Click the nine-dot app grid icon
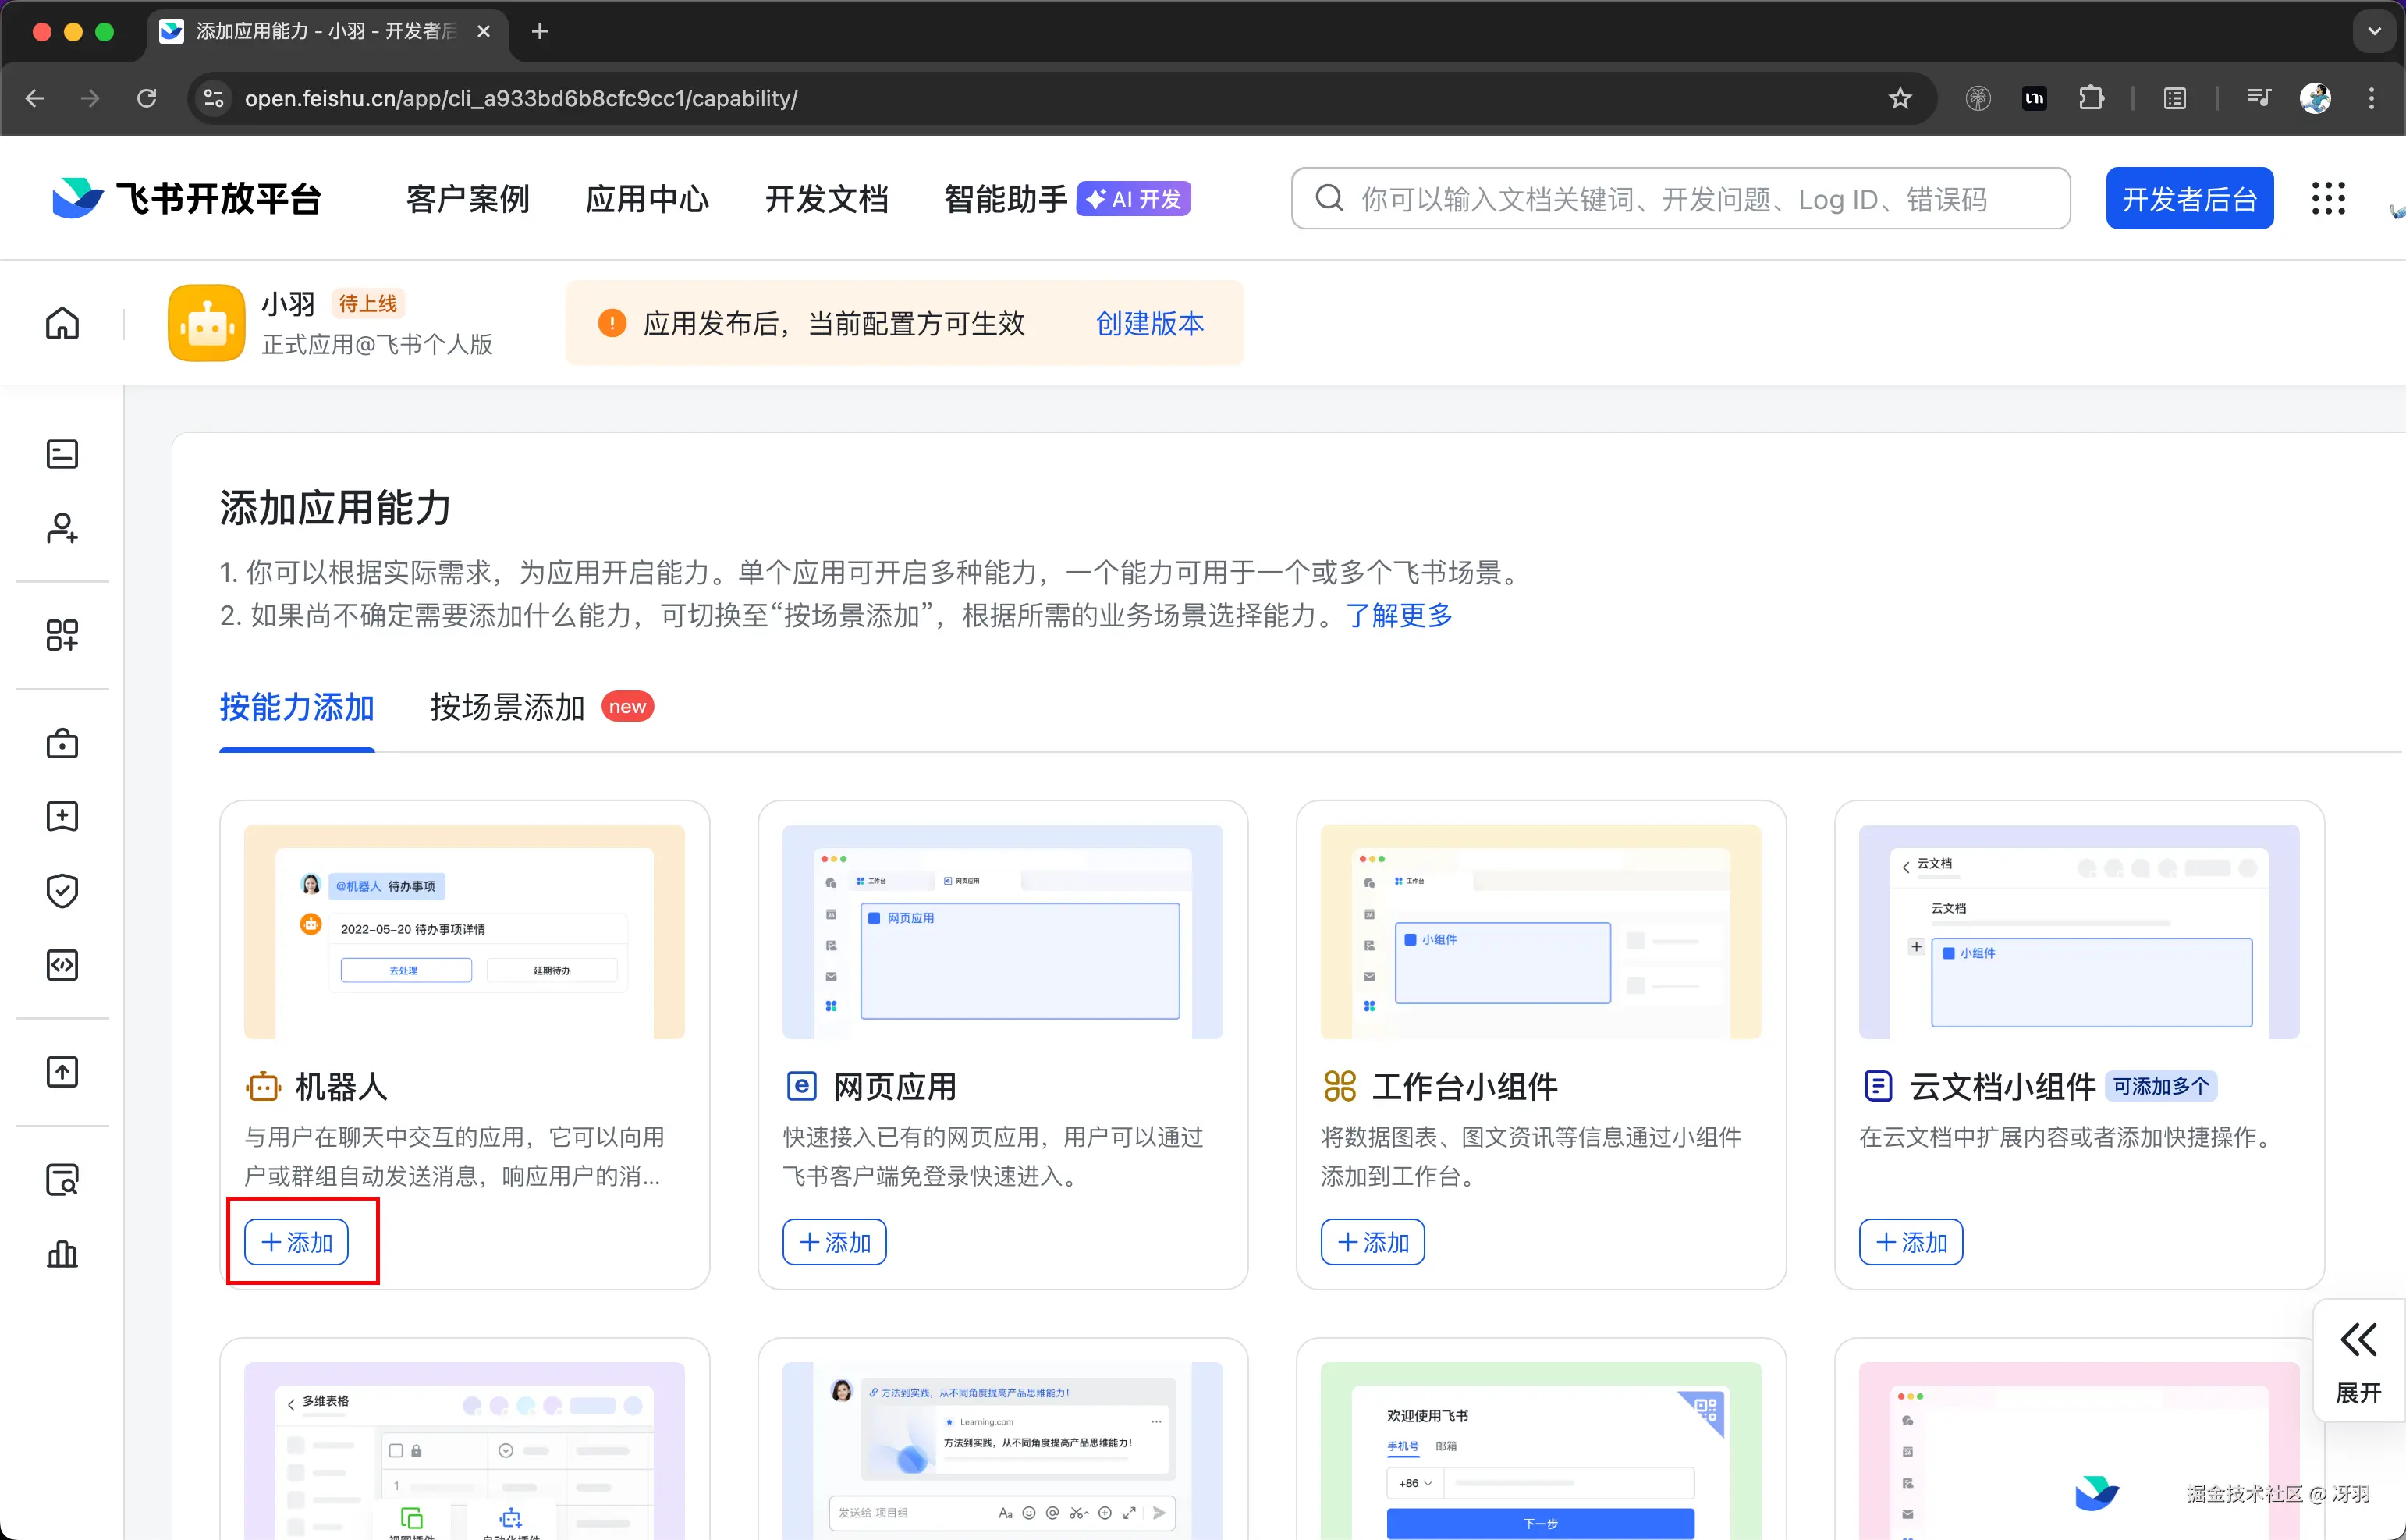The image size is (2406, 1540). [2328, 198]
